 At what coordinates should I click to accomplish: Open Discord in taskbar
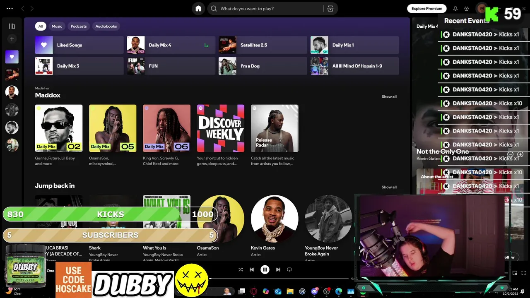pos(314,292)
